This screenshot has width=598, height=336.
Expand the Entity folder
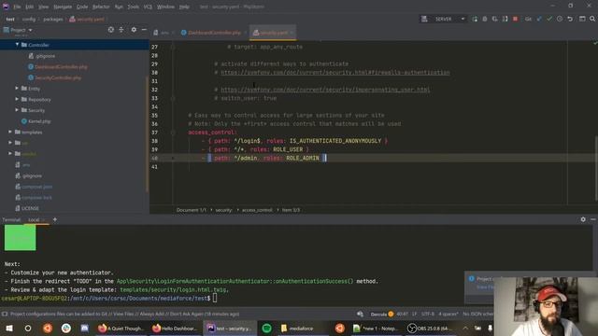17,89
